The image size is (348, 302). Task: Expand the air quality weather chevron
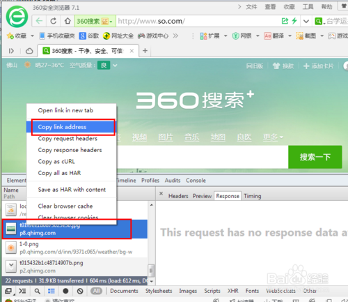(115, 66)
